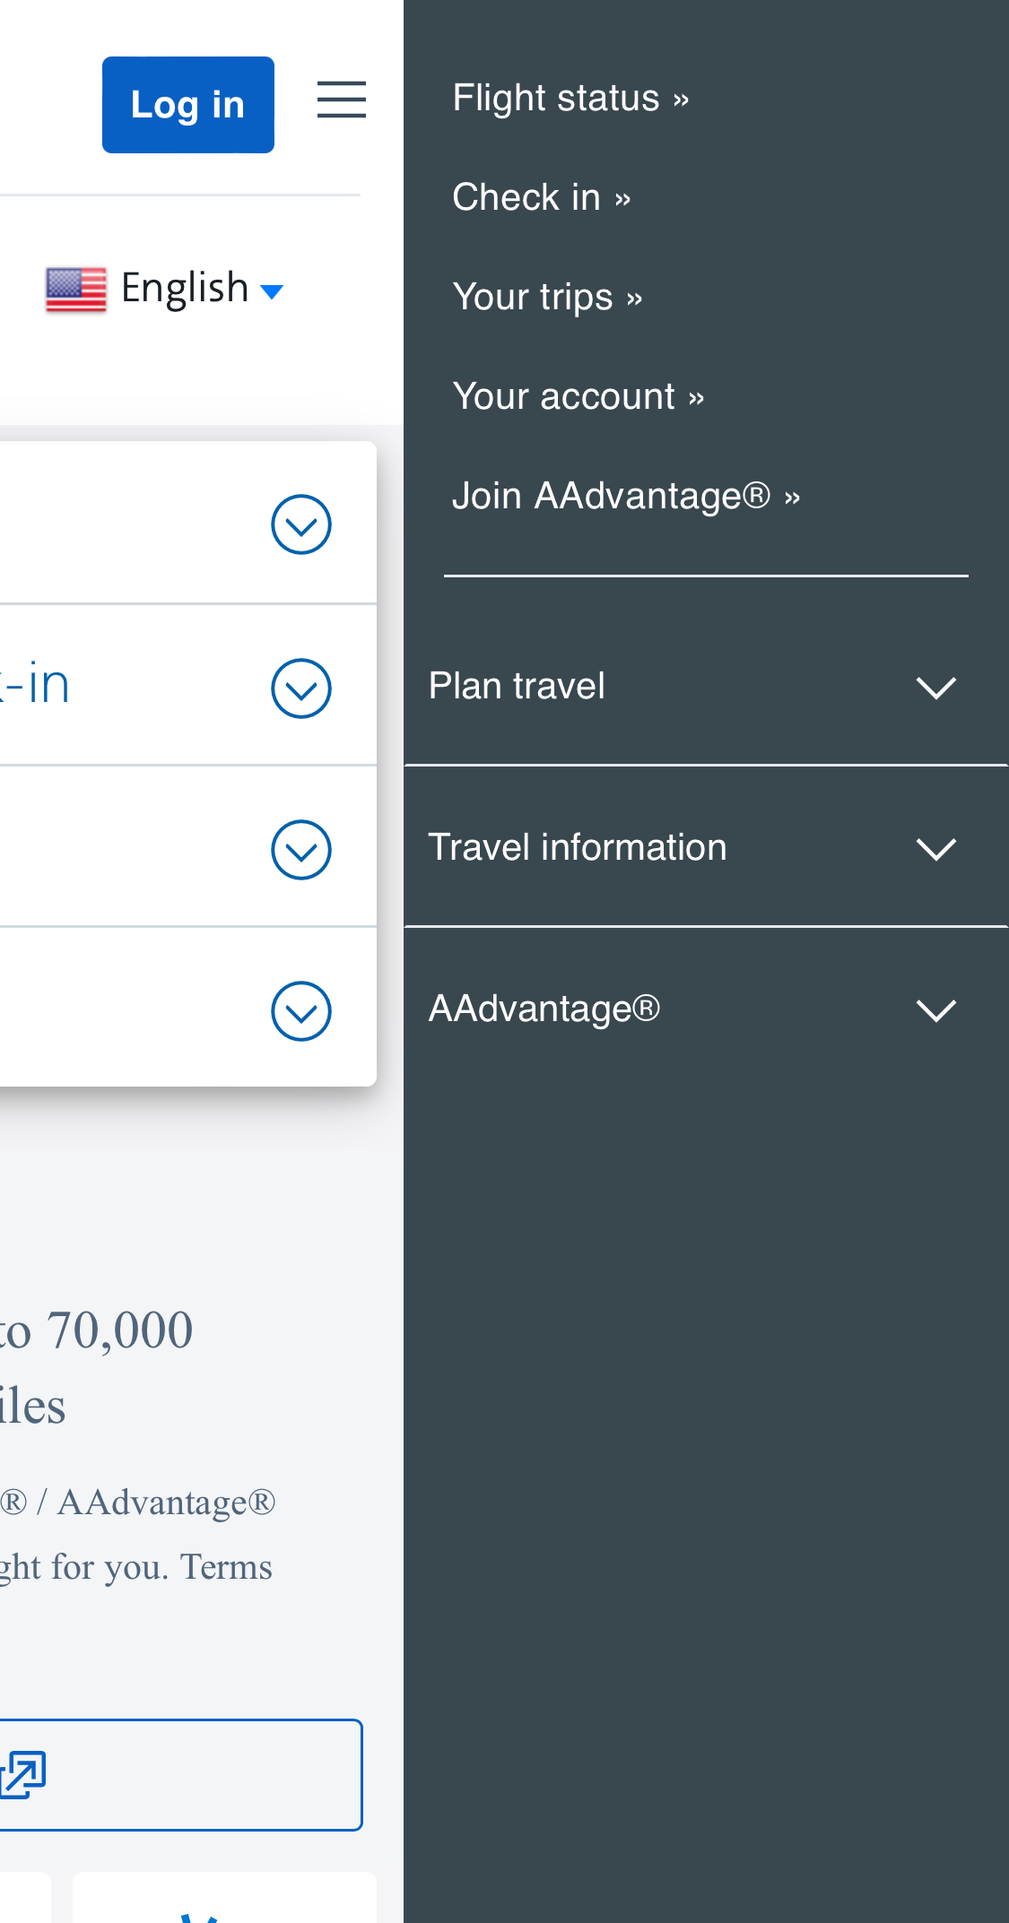Screen dimensions: 1009x1923
Task: Select Your trips in the menu
Action: click(548, 298)
